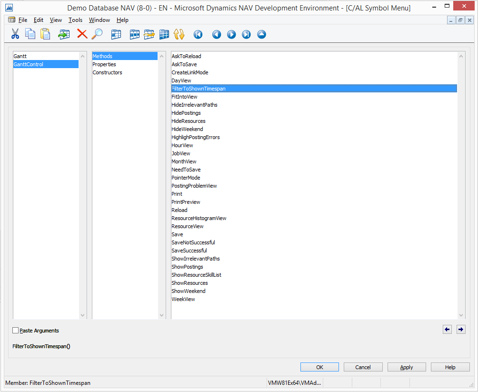Viewport: 478px width, 392px height.
Task: Click the Copy icon in toolbar
Action: point(30,34)
